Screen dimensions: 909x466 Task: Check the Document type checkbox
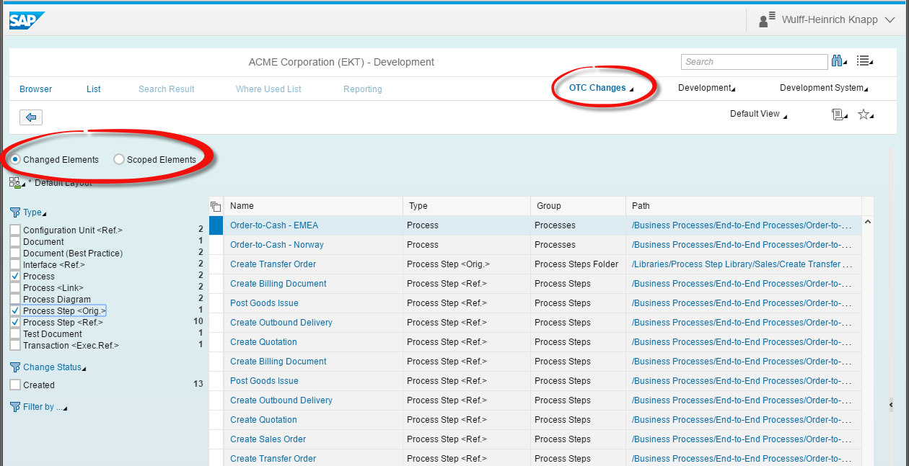(x=15, y=241)
